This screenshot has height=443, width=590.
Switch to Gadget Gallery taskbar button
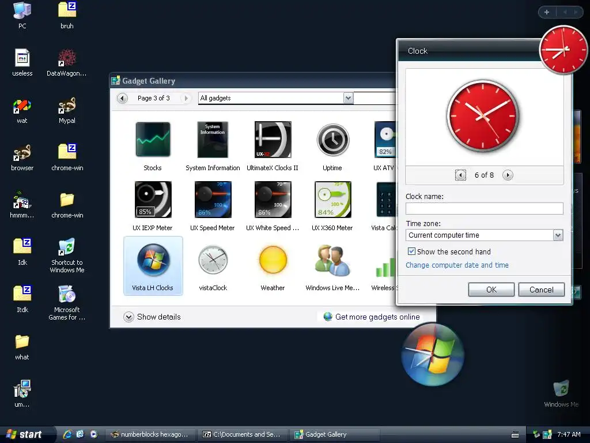[335, 434]
